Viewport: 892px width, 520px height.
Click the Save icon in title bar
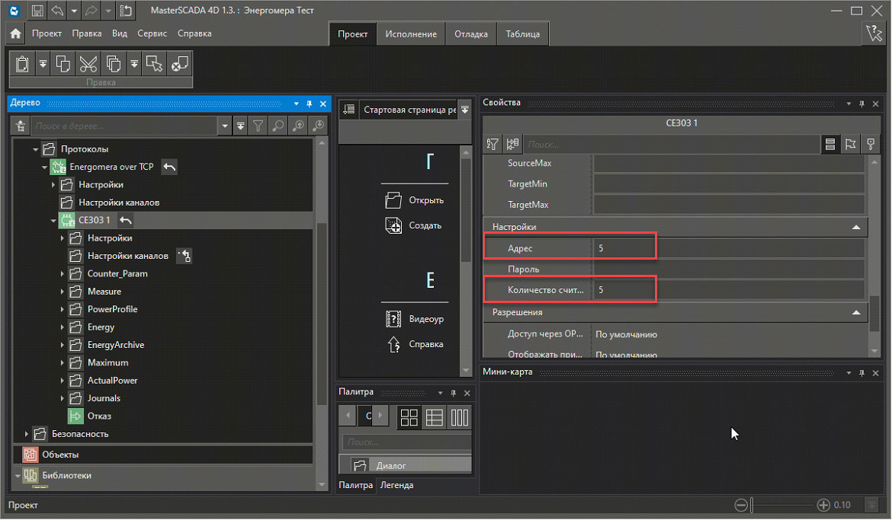(x=37, y=11)
